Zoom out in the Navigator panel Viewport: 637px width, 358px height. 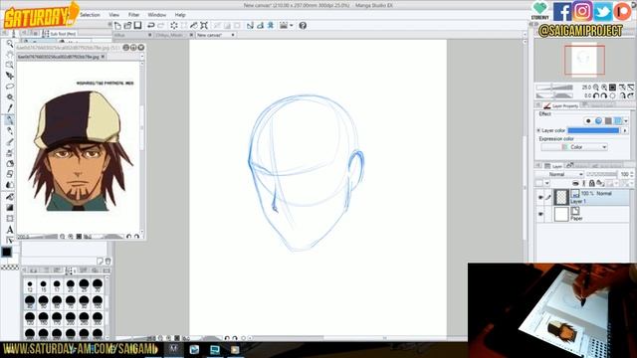596,88
